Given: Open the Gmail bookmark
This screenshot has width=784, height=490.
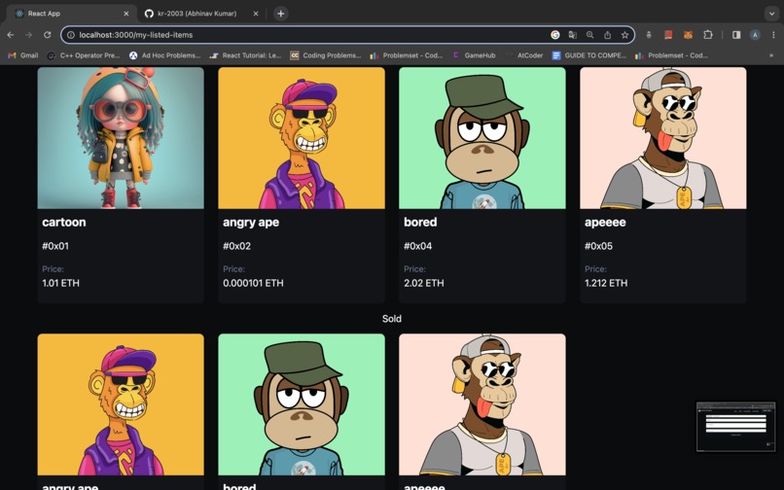Looking at the screenshot, I should 23,55.
